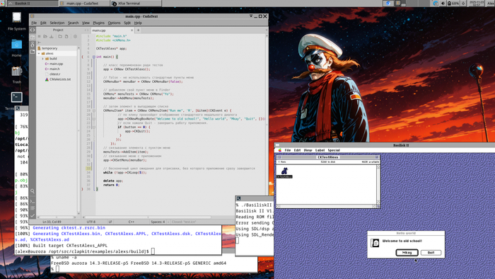
Task: Click the snippets sidebar icon
Action: coord(33,45)
